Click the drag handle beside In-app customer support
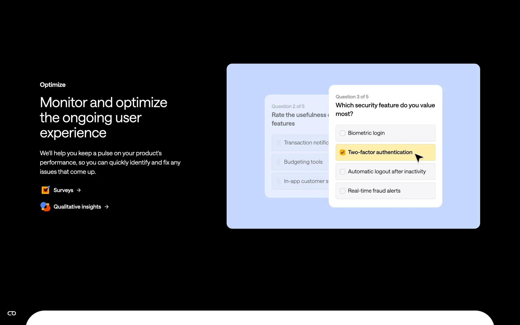Viewport: 520px width, 325px height. coord(278,181)
